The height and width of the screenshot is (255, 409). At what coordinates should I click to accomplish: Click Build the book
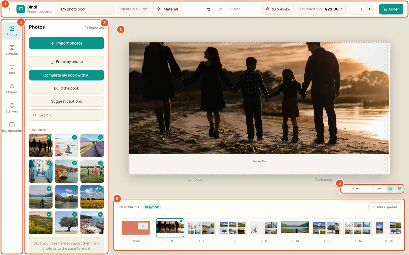66,88
